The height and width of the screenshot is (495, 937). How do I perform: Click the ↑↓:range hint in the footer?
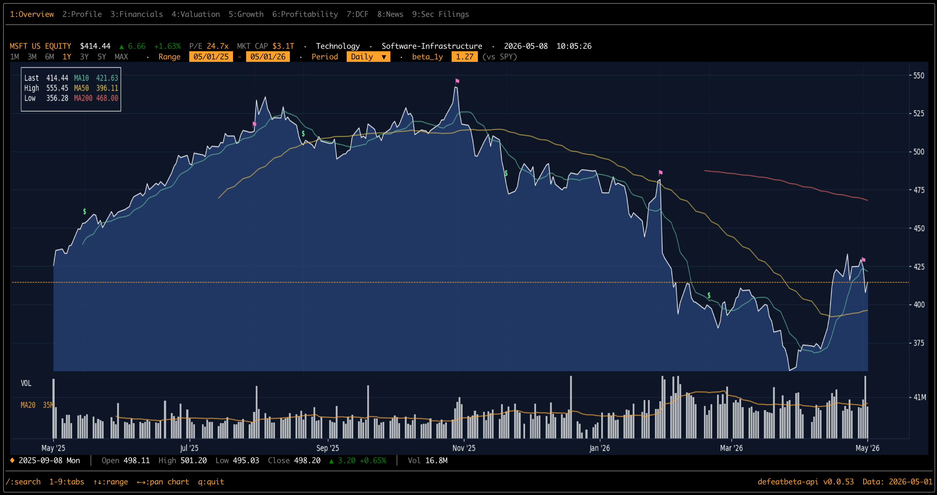[x=111, y=482]
